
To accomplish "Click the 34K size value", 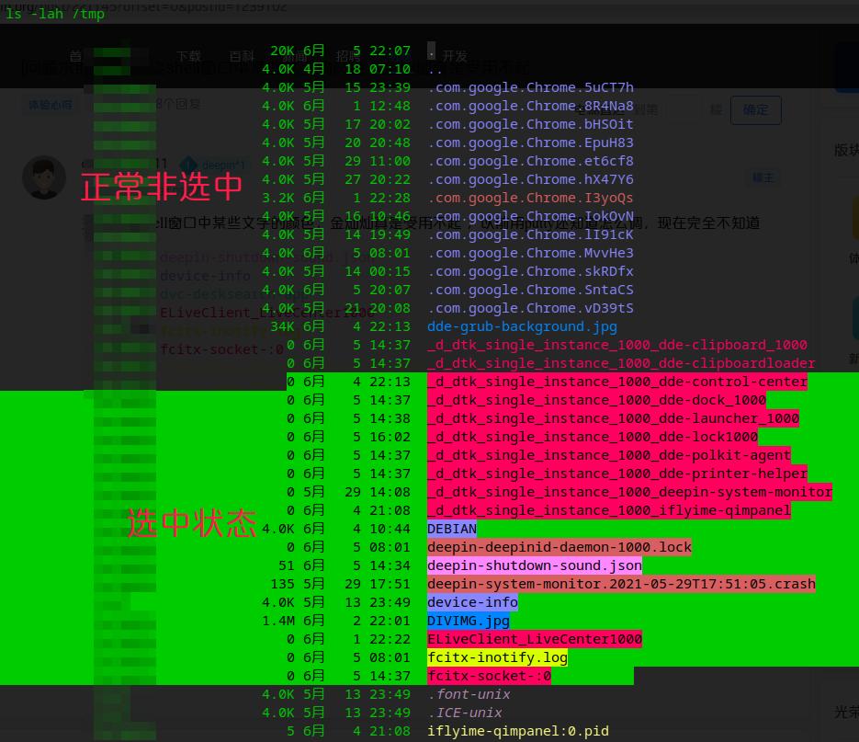I will (x=283, y=326).
